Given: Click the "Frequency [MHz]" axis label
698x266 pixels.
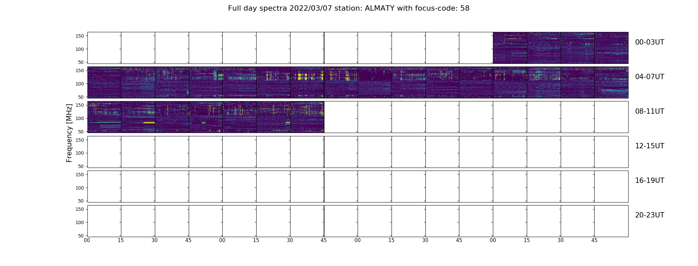Looking at the screenshot, I should [69, 133].
